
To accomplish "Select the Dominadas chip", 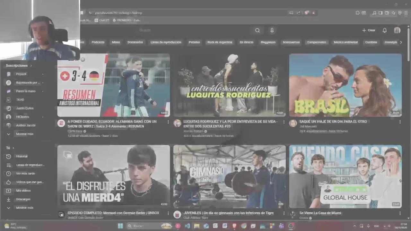I will 135,42.
